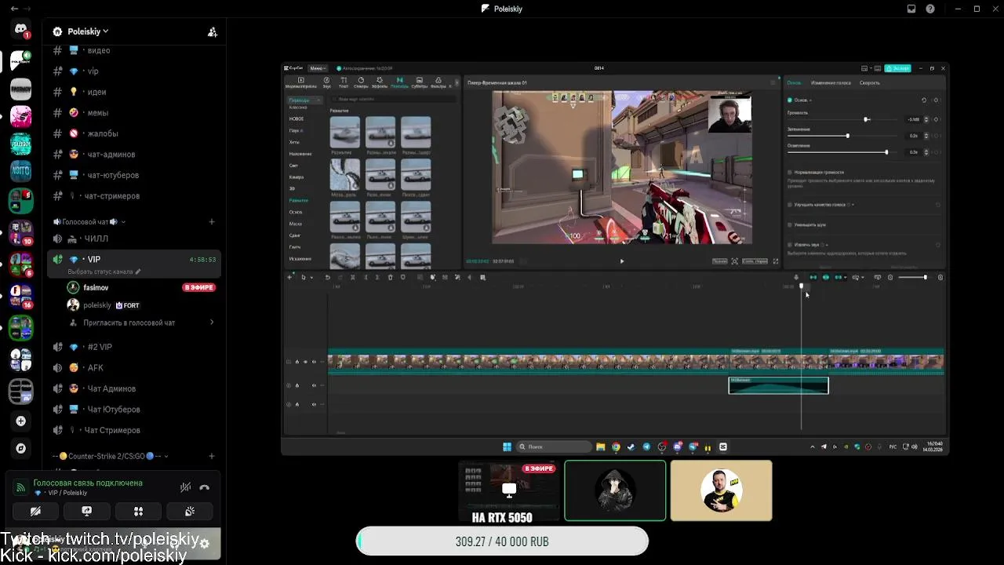Tick the Извлечь звук checkbox
Image resolution: width=1004 pixels, height=565 pixels.
point(789,245)
